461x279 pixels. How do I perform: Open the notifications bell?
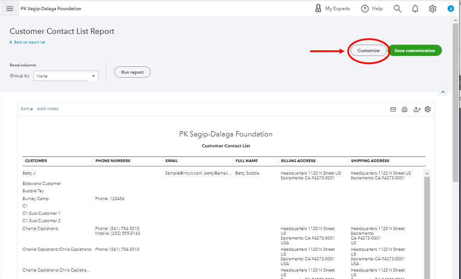tap(415, 9)
